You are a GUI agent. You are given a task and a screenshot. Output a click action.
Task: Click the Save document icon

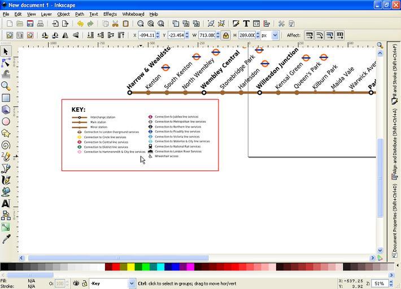pyautogui.click(x=30, y=24)
